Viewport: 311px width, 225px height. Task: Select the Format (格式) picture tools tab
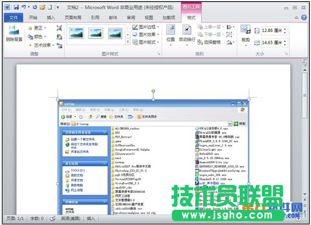(x=191, y=18)
